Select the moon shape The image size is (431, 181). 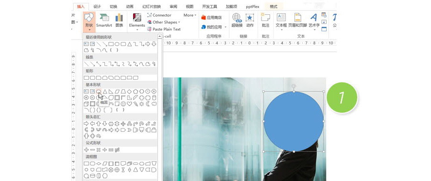(147, 104)
